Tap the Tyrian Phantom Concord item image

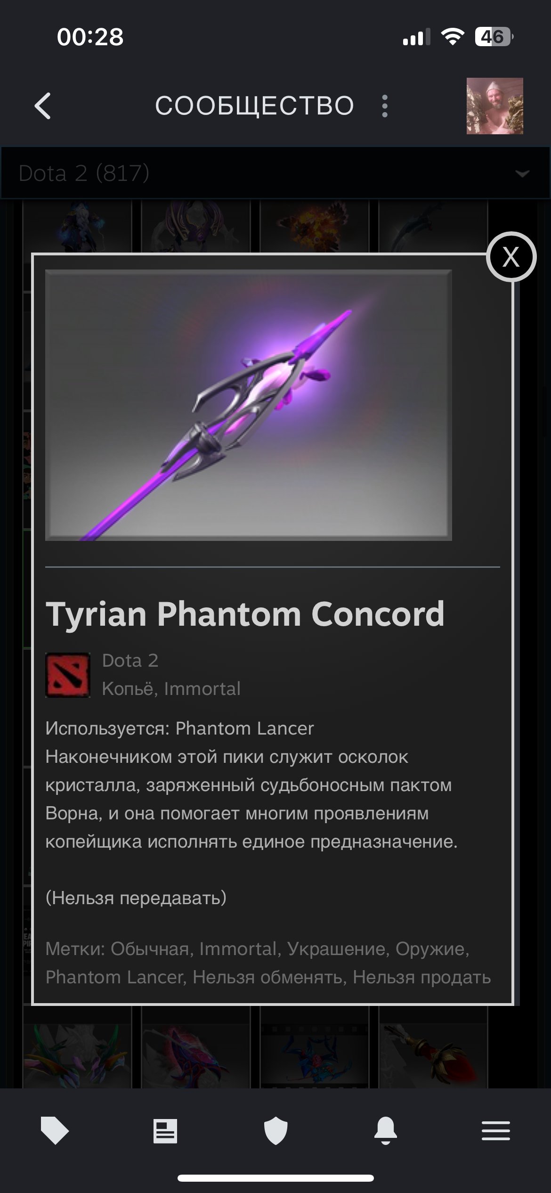pos(248,405)
